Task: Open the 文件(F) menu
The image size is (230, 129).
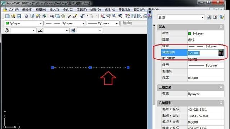Action: [x=14, y=10]
